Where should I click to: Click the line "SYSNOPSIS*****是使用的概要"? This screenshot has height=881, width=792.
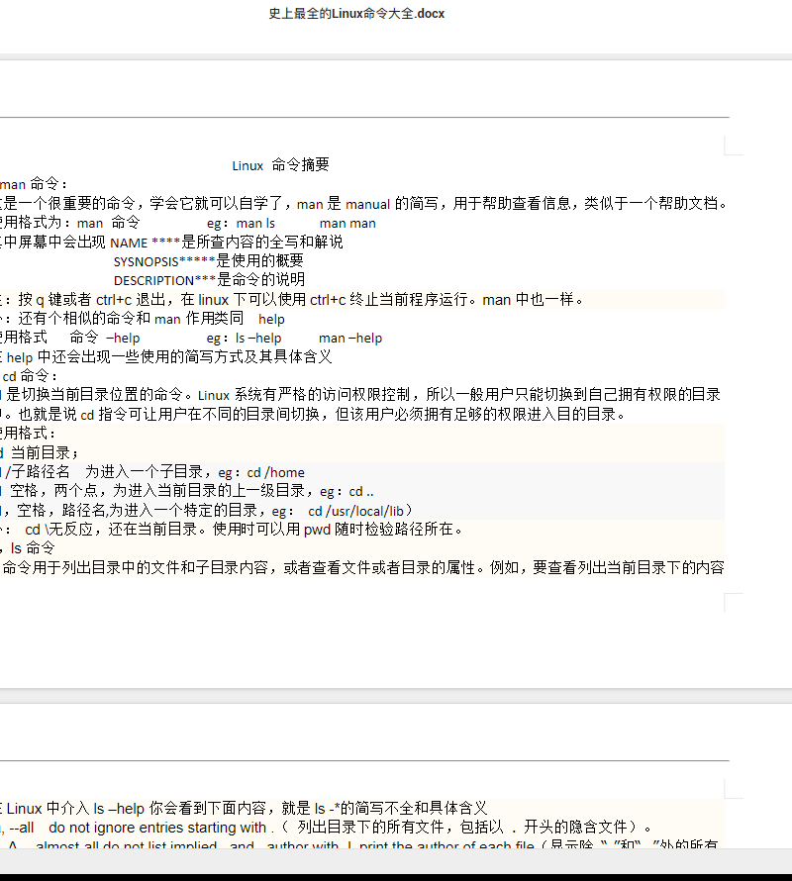[x=209, y=261]
